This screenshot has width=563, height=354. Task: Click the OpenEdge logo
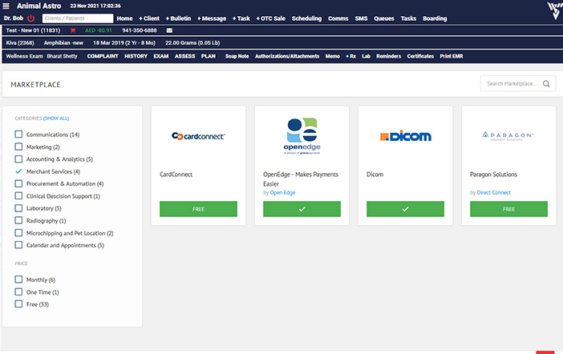pos(302,136)
